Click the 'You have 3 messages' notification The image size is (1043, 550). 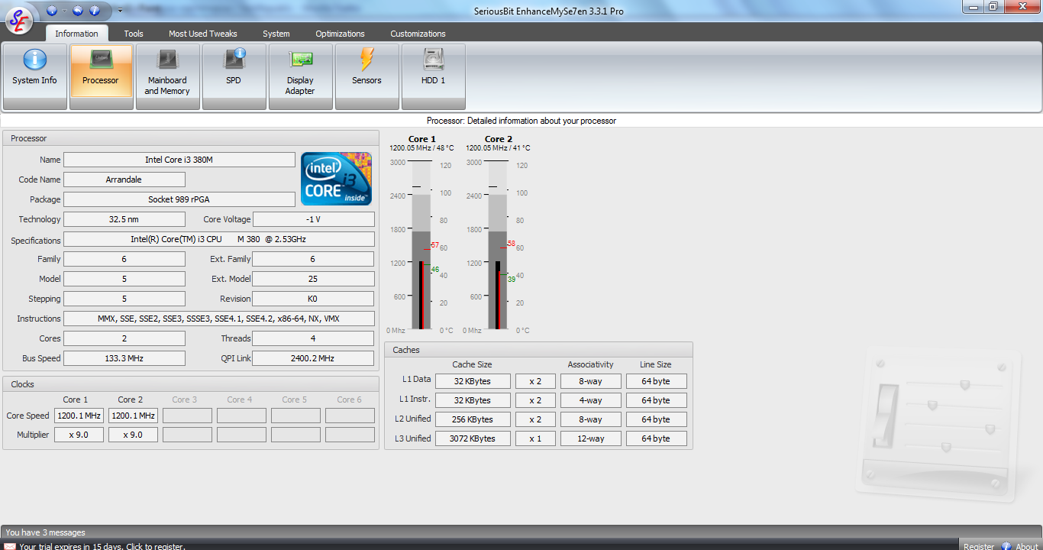tap(46, 532)
